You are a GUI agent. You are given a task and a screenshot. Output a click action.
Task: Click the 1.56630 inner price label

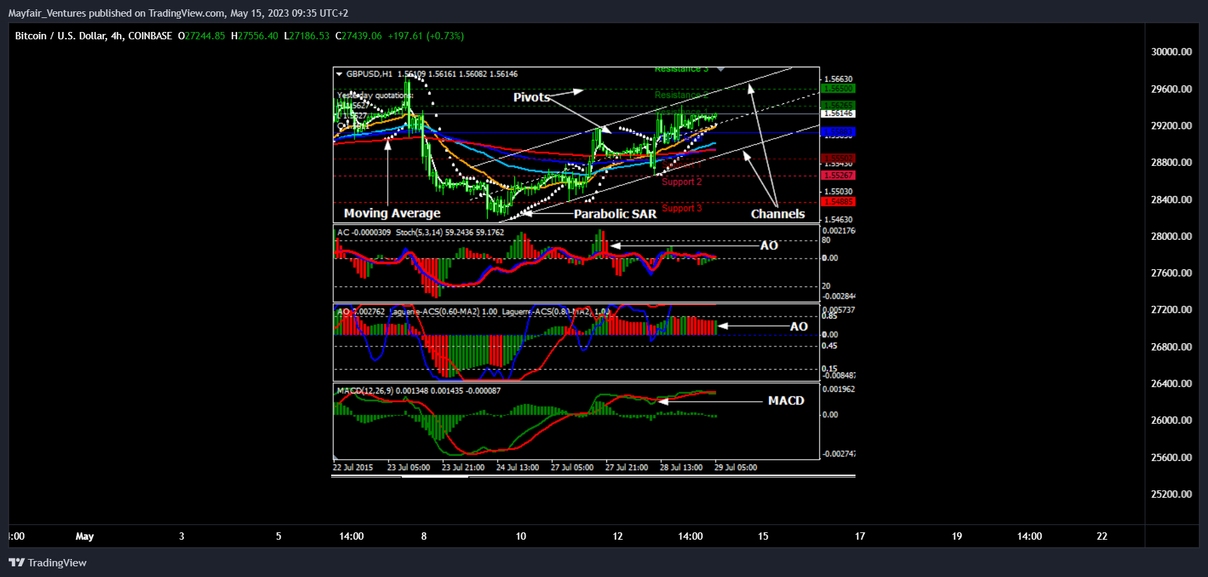point(839,79)
